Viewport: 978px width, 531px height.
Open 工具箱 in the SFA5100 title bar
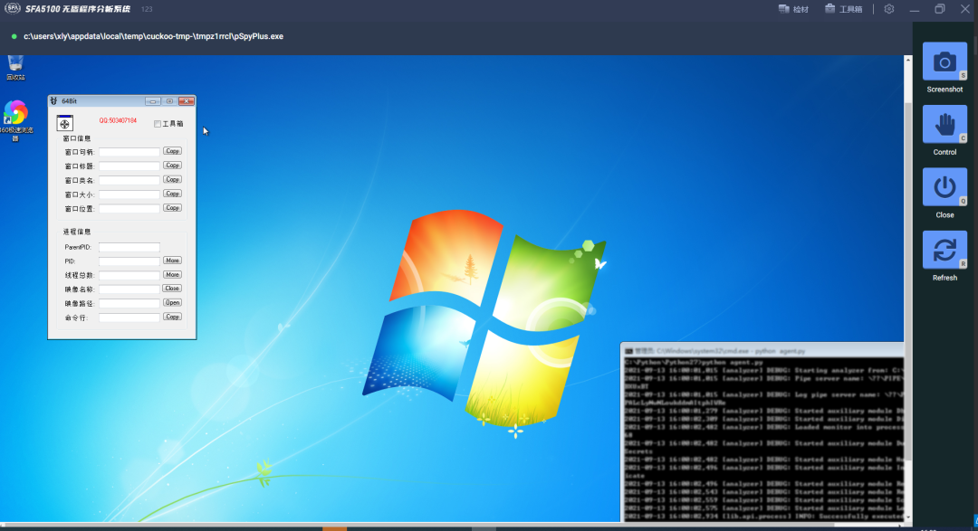(843, 9)
